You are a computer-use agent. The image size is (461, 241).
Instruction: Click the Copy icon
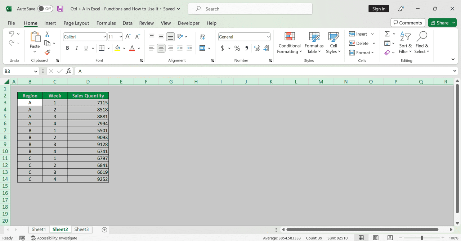tap(47, 43)
